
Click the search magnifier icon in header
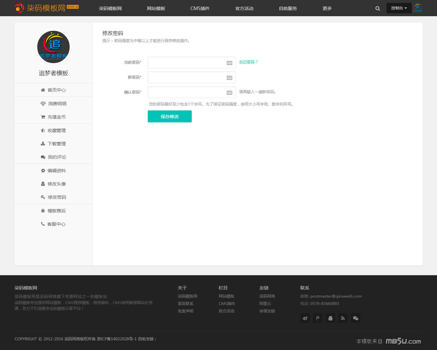coord(377,8)
